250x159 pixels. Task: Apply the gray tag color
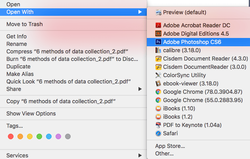coord(68,136)
